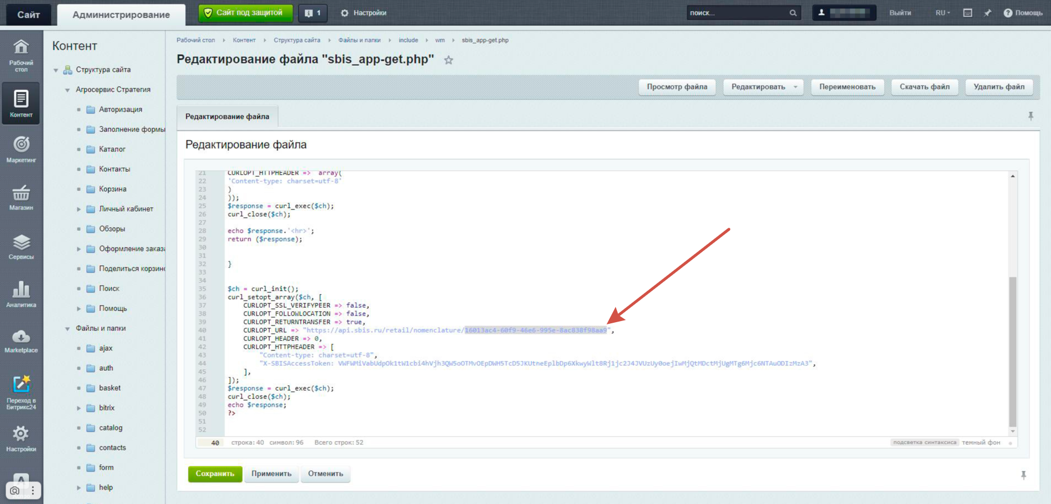This screenshot has width=1051, height=504.
Task: Click the Выйти logout link
Action: pyautogui.click(x=900, y=13)
